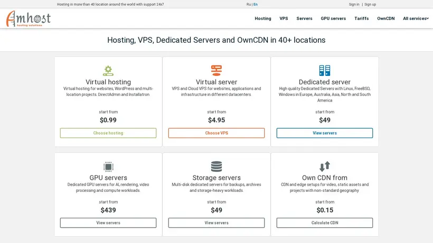
Task: Open the OwnCDN menu item
Action: pyautogui.click(x=386, y=18)
